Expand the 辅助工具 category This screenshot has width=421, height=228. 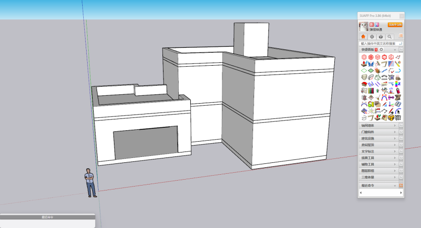378,164
